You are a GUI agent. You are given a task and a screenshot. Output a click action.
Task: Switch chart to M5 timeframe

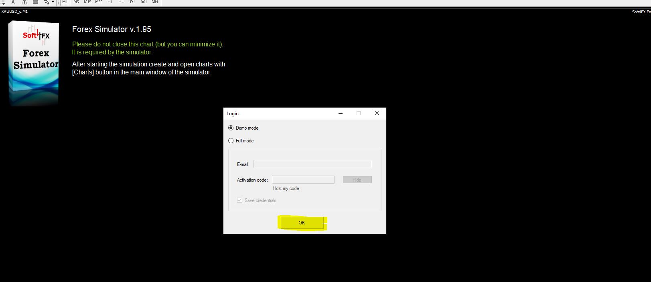click(76, 2)
